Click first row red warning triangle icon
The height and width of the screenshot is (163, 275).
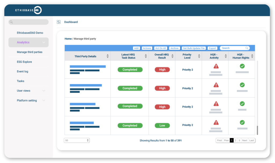[216, 66]
